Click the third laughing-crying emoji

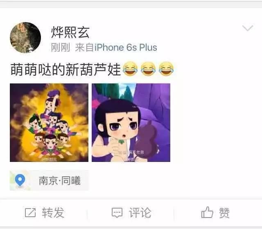(x=166, y=69)
